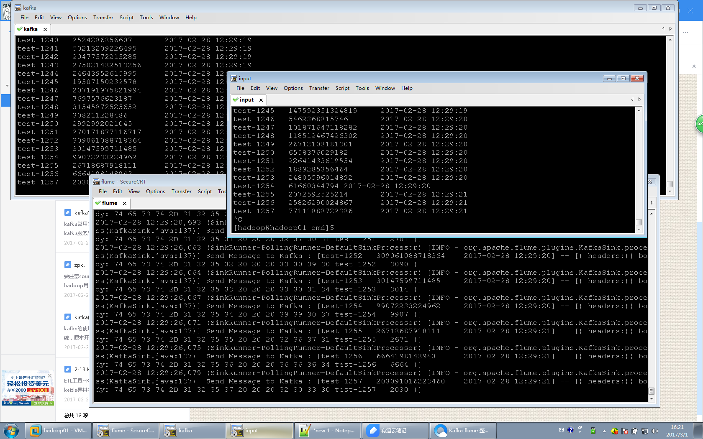Click input tab scroll-left arrow

pyautogui.click(x=632, y=100)
